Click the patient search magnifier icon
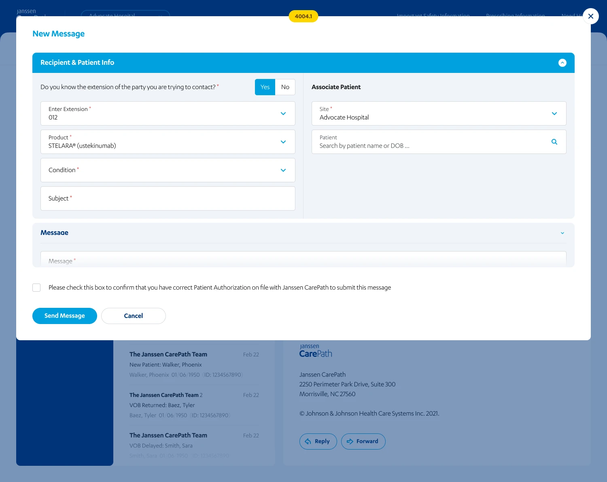 [554, 142]
